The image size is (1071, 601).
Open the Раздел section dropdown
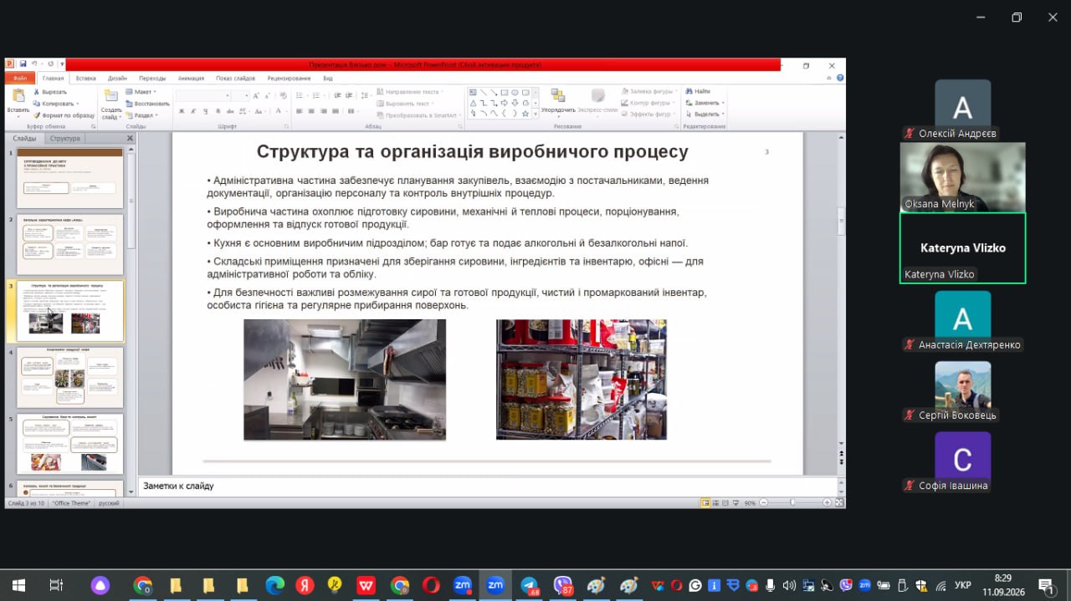(141, 115)
